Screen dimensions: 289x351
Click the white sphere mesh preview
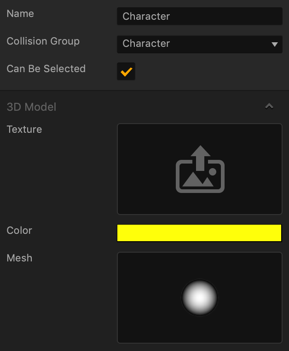pos(199,297)
